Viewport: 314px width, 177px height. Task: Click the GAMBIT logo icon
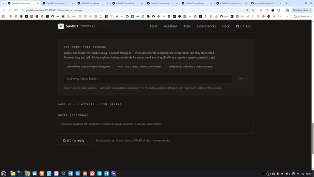click(x=61, y=26)
